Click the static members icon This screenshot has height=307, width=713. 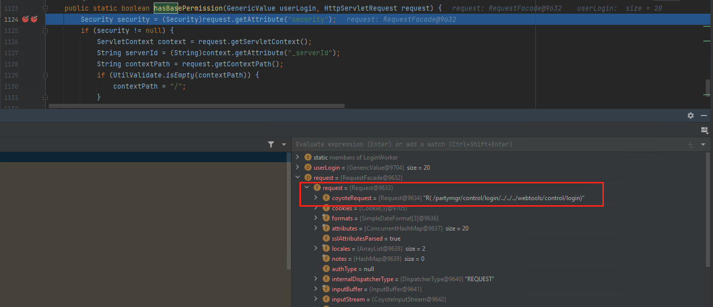(x=308, y=158)
